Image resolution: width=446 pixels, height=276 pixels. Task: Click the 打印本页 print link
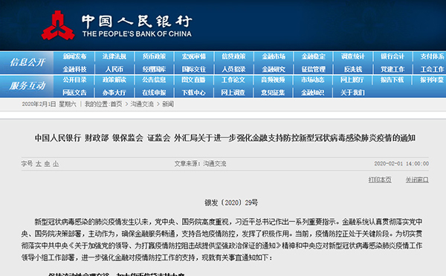point(380,180)
